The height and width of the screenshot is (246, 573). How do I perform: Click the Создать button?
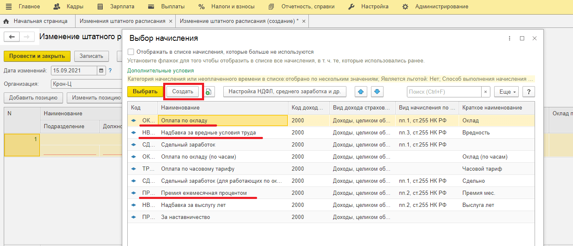183,92
